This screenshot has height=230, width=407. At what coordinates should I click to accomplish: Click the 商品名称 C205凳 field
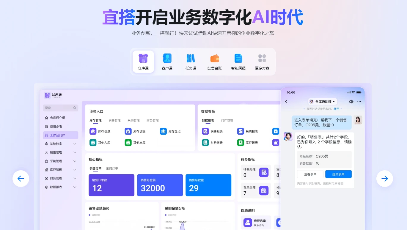point(324,156)
